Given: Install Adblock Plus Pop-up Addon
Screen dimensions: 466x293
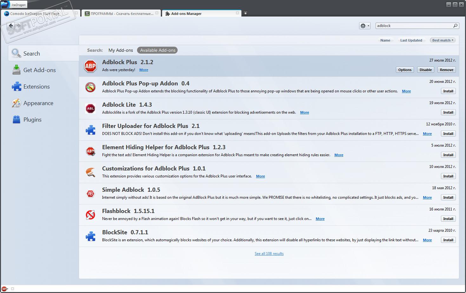Looking at the screenshot, I should point(448,91).
